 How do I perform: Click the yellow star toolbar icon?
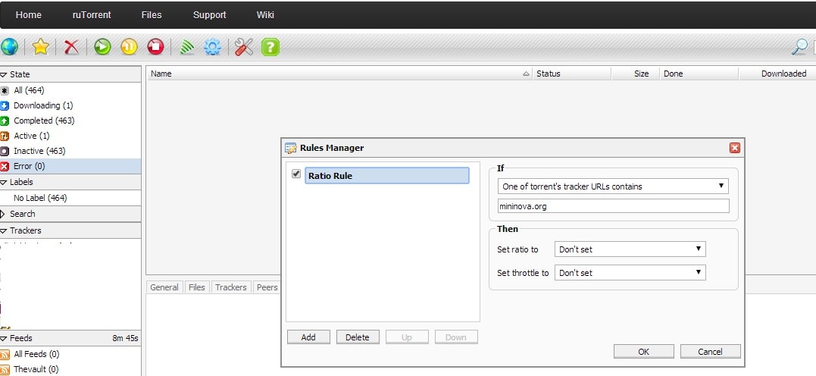point(41,47)
